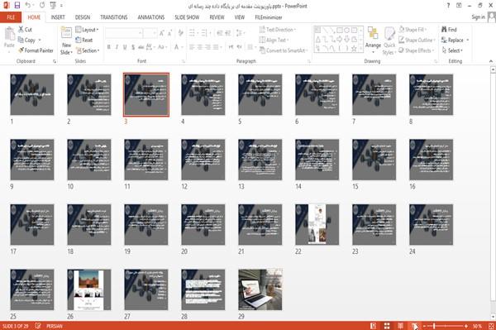Open Find in Editing group
The width and height of the screenshot is (496, 330).
[449, 30]
